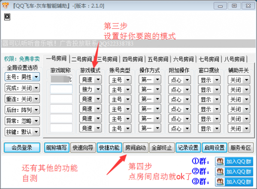The image size is (257, 189).
Task: Click the second 加入QQ群 button
Action: [x=234, y=172]
